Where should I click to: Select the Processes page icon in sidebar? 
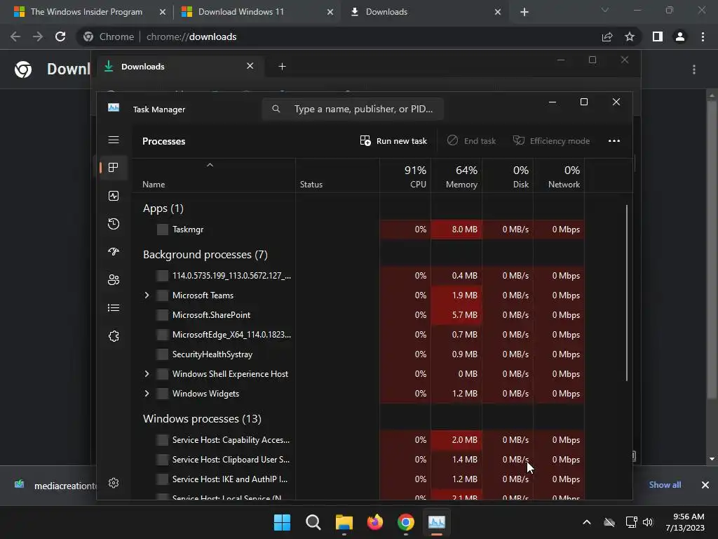point(114,167)
